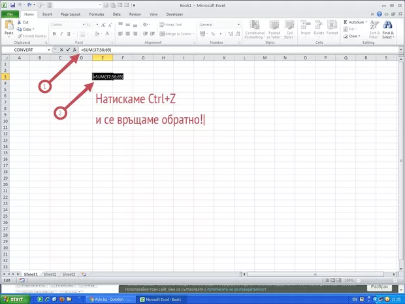Click the Orientation text rotation icon
This screenshot has height=304, width=405.
point(146,25)
